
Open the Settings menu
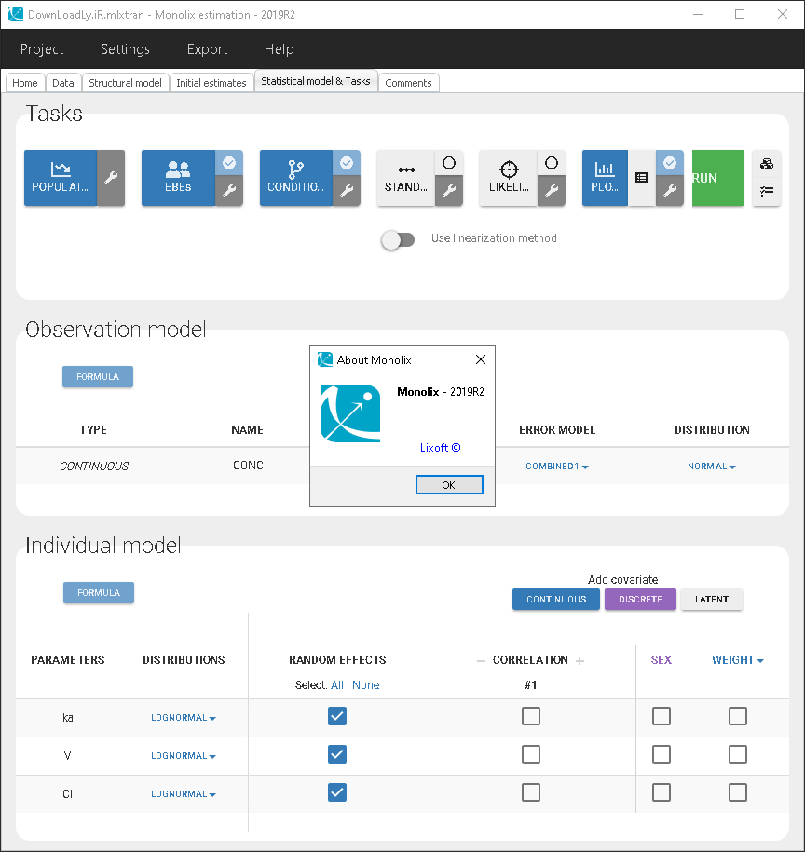[125, 49]
